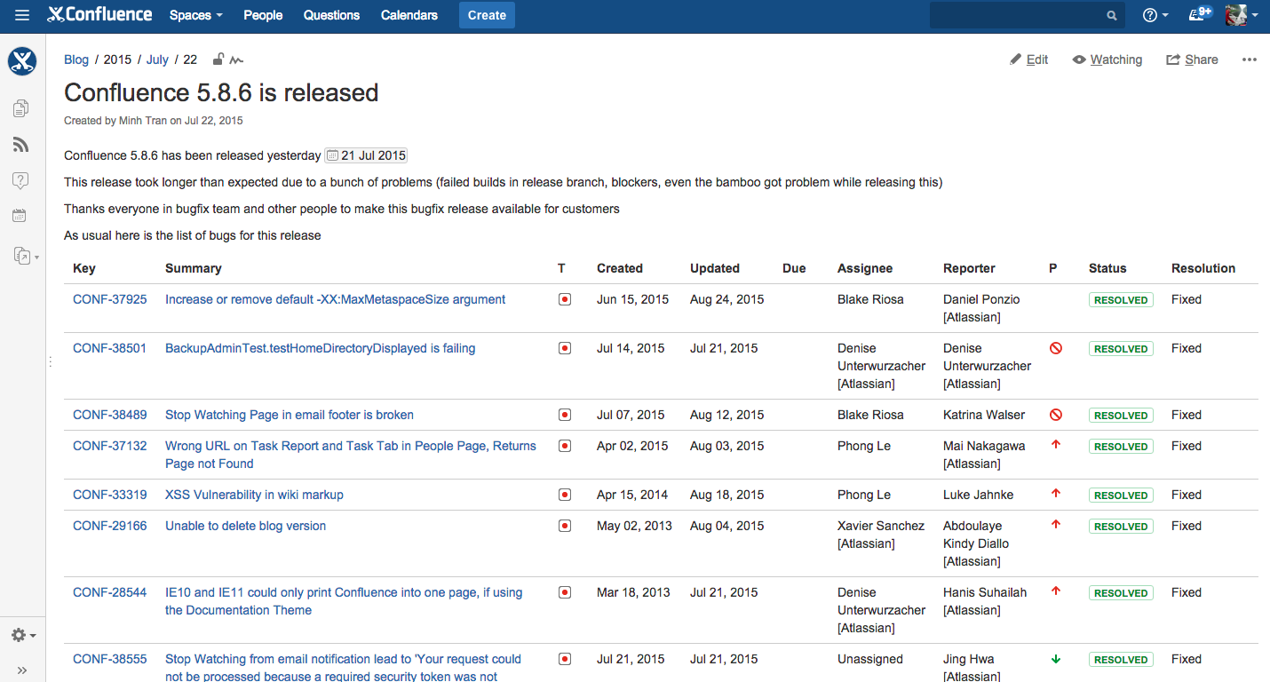Click 2015 in the breadcrumb
This screenshot has height=682, width=1270.
click(x=117, y=59)
